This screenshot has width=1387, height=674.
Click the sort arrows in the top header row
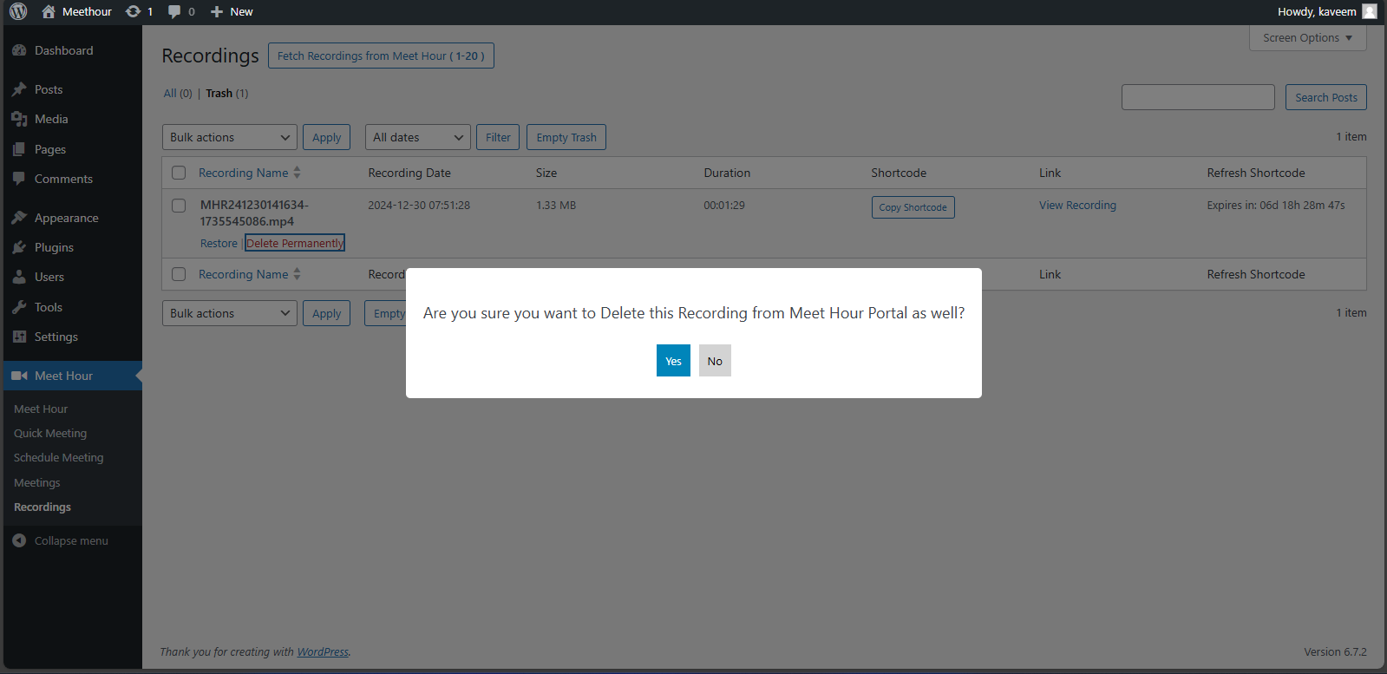(x=297, y=173)
